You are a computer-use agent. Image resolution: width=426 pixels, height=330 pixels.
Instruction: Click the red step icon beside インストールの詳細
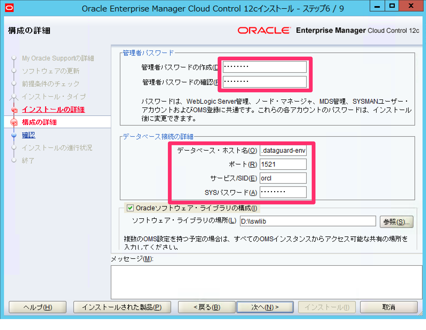(x=14, y=110)
